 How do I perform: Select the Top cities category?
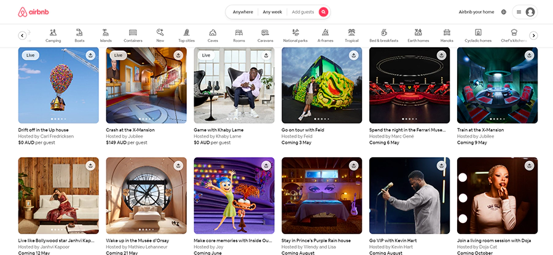(x=187, y=36)
